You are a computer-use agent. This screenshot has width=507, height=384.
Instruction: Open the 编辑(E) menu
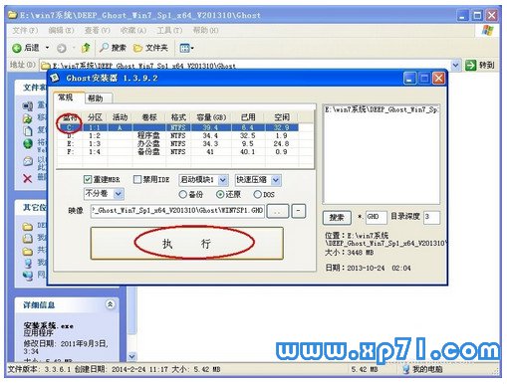point(61,31)
